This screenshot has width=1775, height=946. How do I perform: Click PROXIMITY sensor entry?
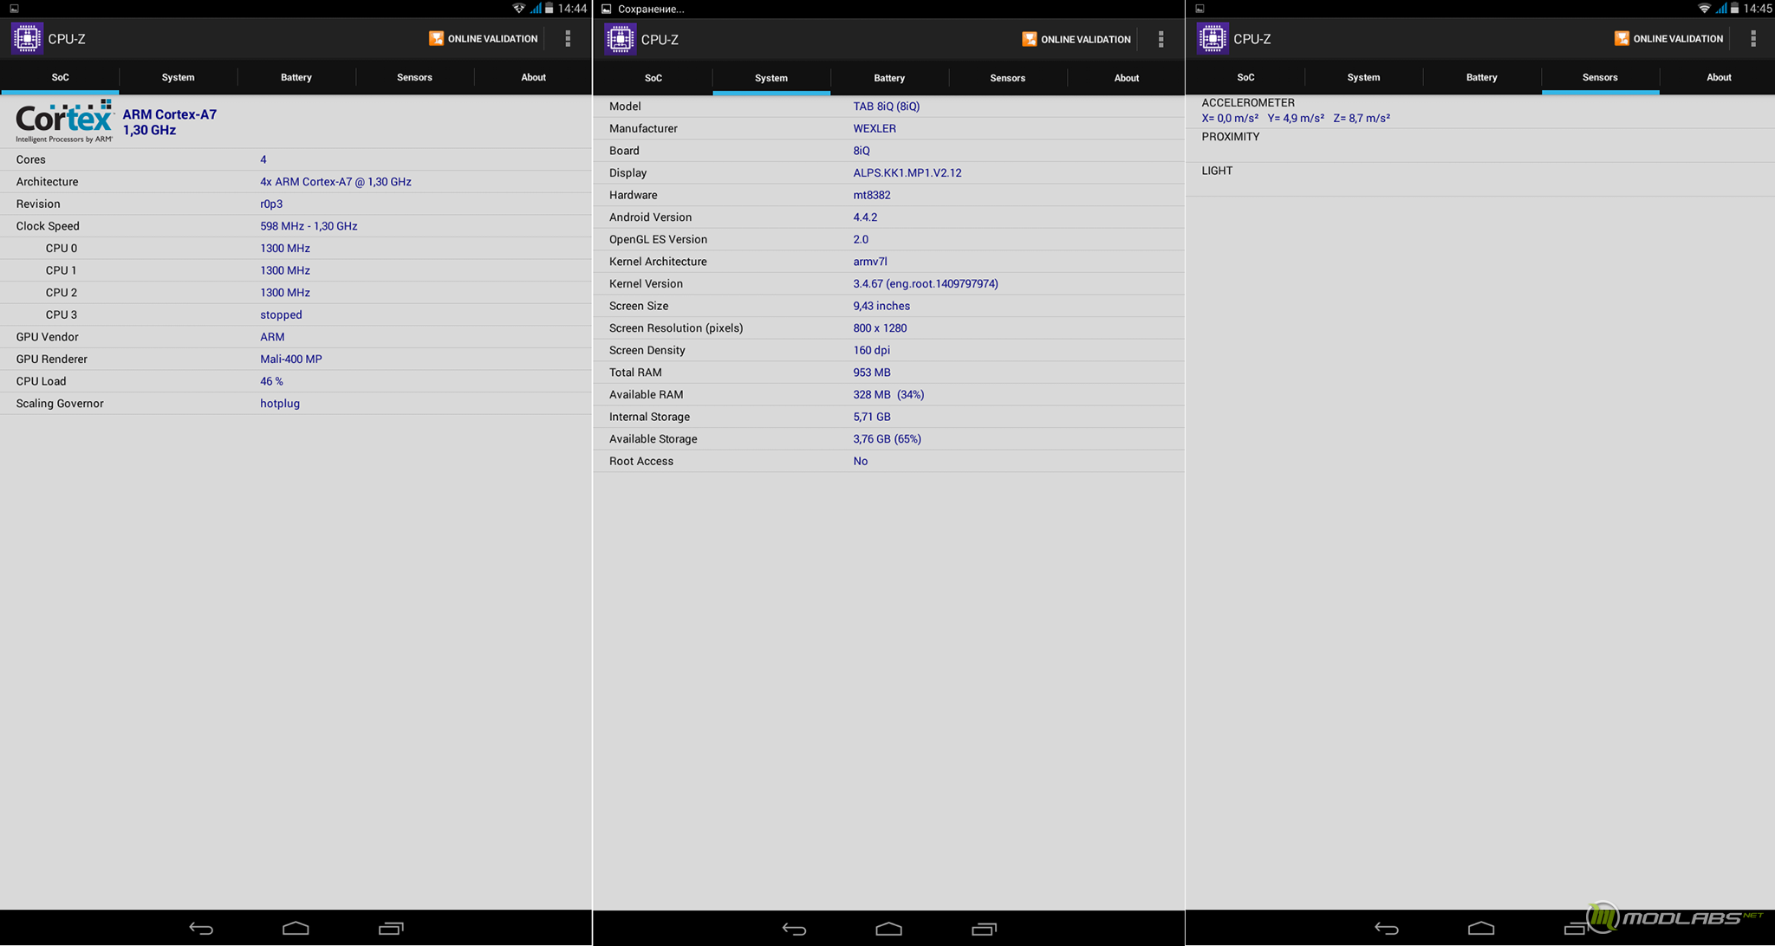tap(1480, 146)
